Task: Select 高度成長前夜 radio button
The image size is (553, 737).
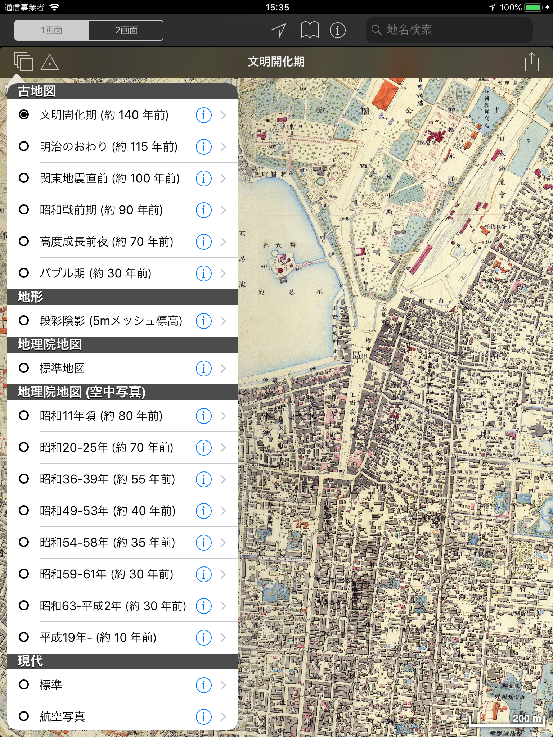Action: click(24, 241)
